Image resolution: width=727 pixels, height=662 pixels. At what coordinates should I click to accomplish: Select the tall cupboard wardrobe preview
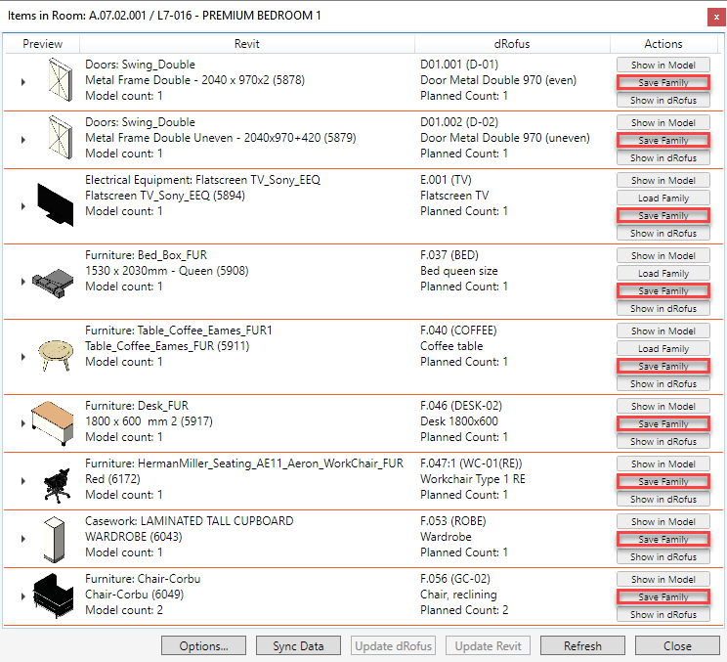(55, 539)
